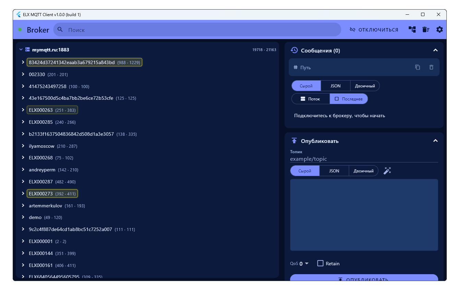Select Двоичный format in publish panel
This screenshot has width=455, height=292.
coord(363,171)
